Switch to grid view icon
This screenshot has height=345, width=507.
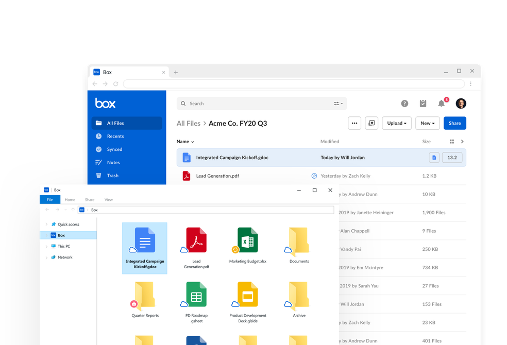(x=452, y=142)
